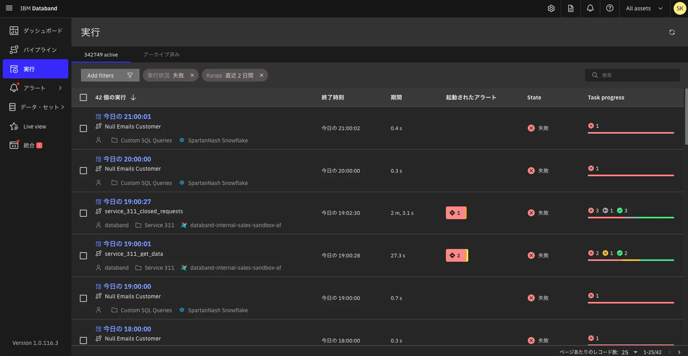Switch to the アーカイブ済み tab
This screenshot has width=688, height=356.
pos(162,54)
